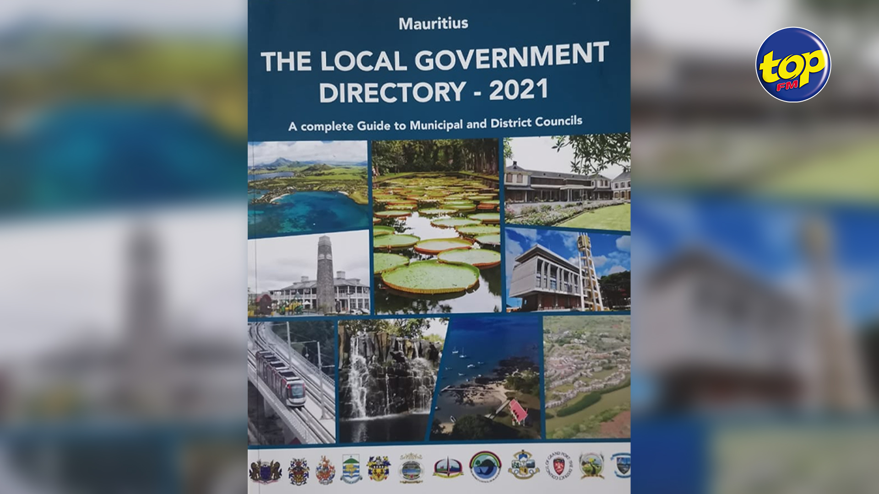Click the green-blue shield crest with white border
Image resolution: width=879 pixels, height=494 pixels.
[351, 468]
